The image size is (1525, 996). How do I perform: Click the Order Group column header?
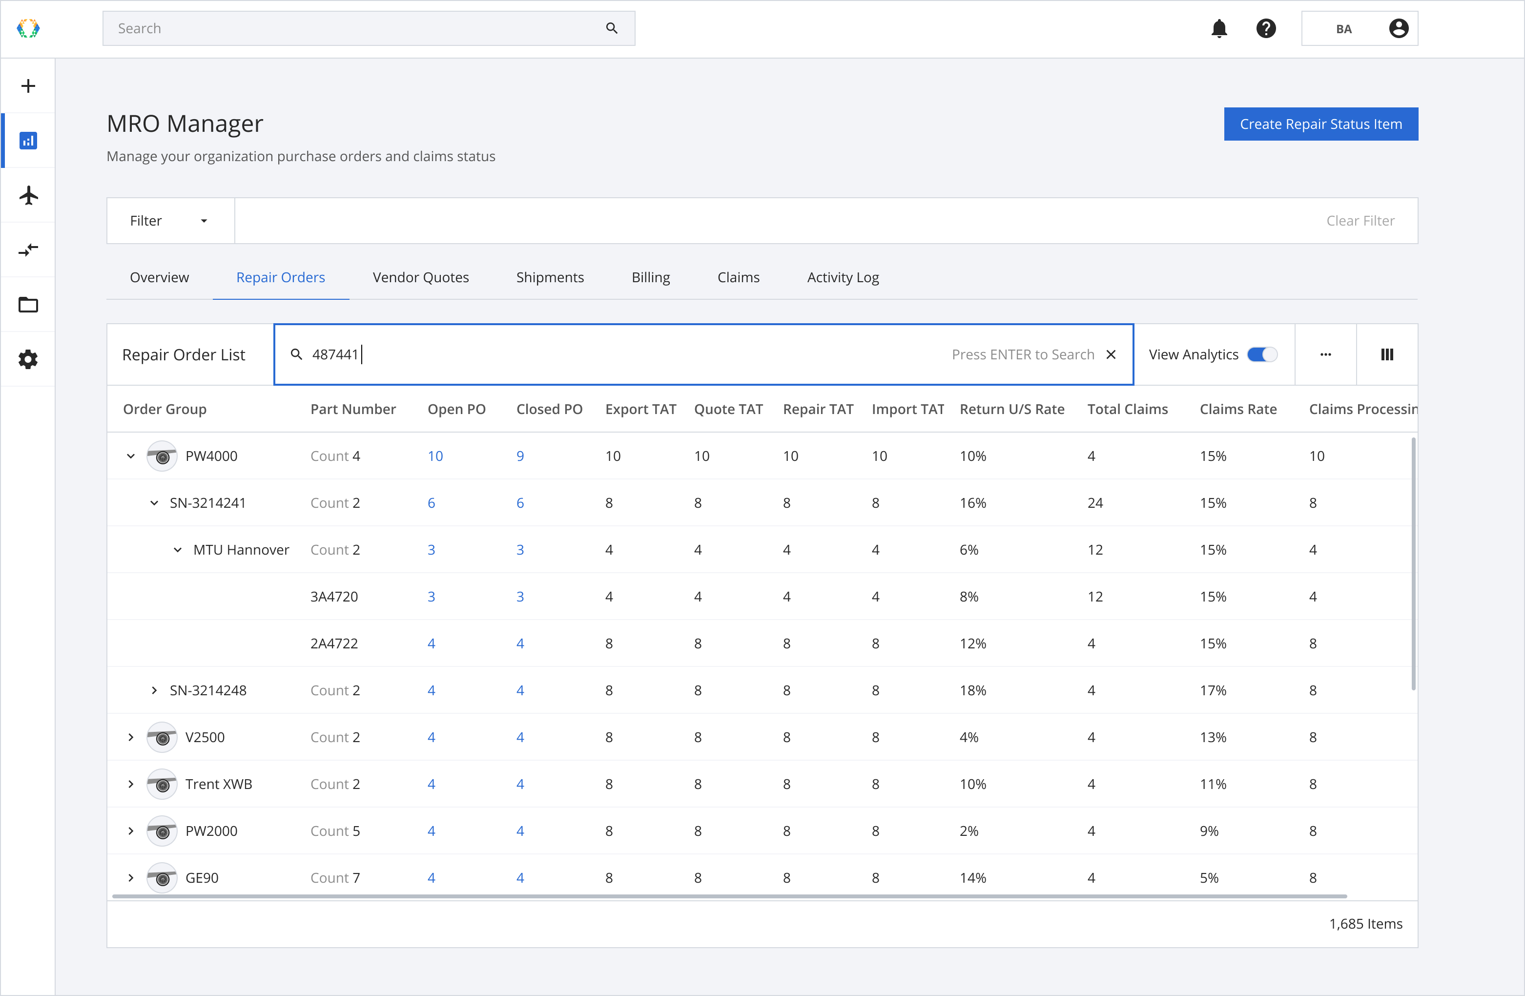pos(165,409)
